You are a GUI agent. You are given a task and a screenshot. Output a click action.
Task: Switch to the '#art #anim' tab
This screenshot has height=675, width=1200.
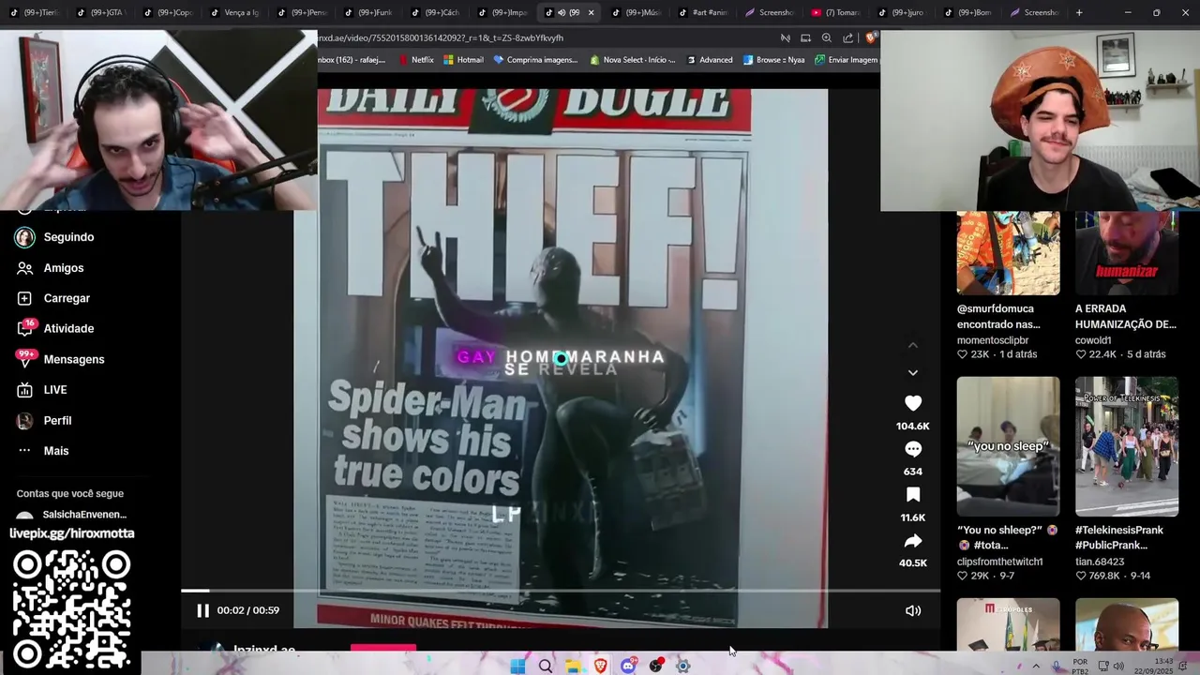coord(703,13)
